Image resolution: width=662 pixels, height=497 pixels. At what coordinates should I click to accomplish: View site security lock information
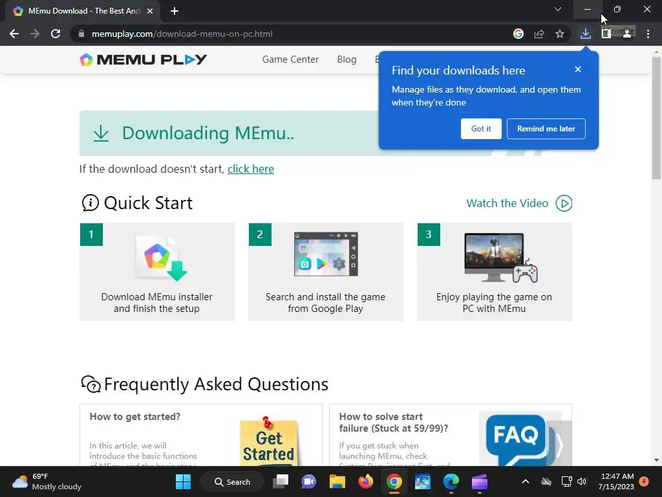pos(81,34)
